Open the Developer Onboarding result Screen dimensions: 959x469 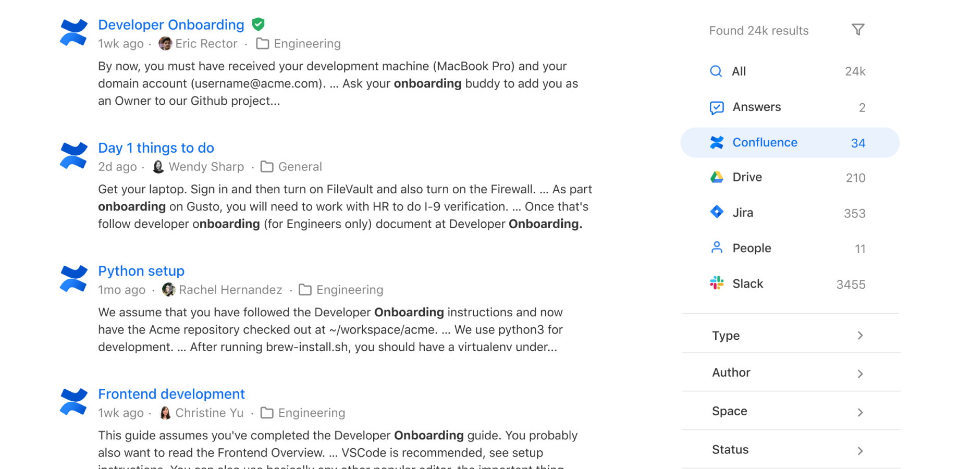pyautogui.click(x=171, y=24)
